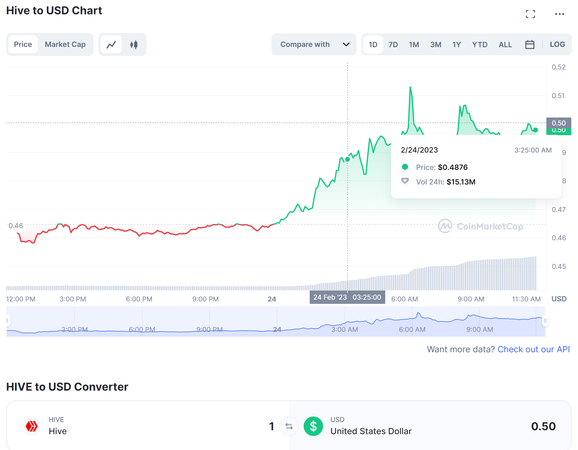Switch to line chart view icon
The image size is (578, 450).
tap(111, 44)
